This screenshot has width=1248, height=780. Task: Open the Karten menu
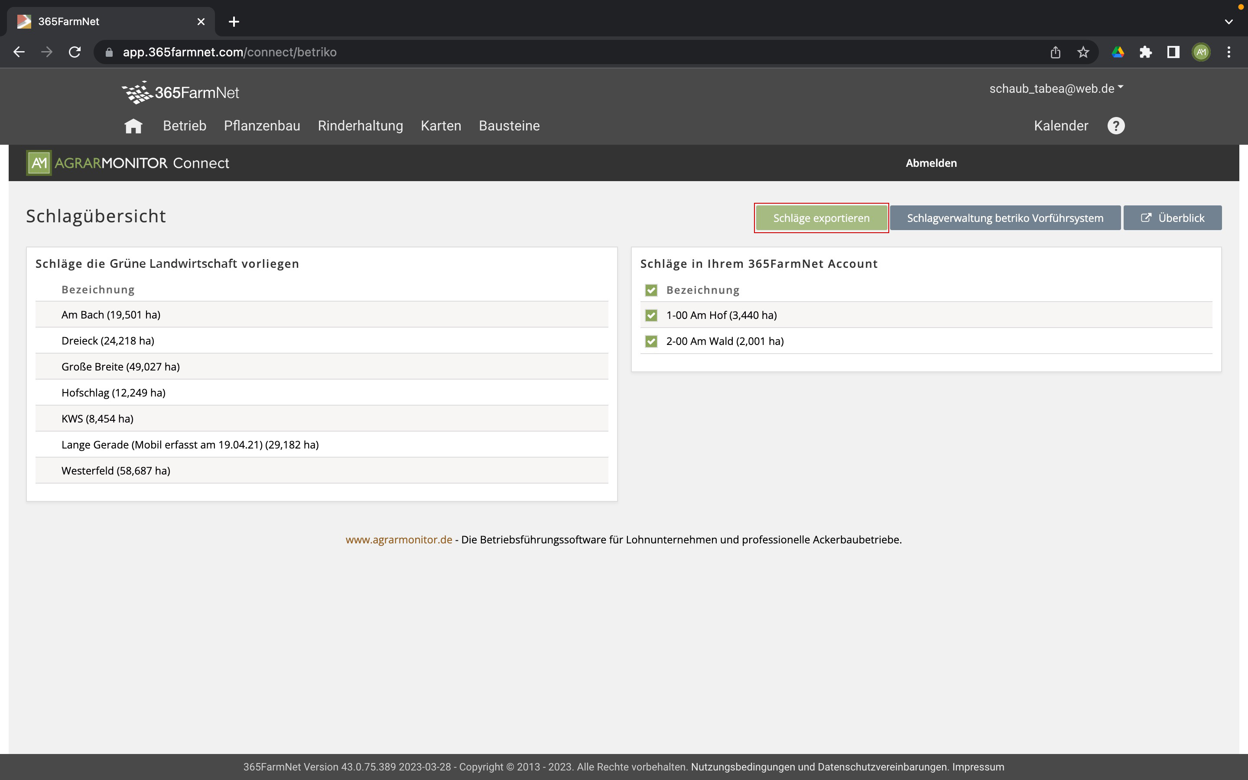pyautogui.click(x=441, y=126)
